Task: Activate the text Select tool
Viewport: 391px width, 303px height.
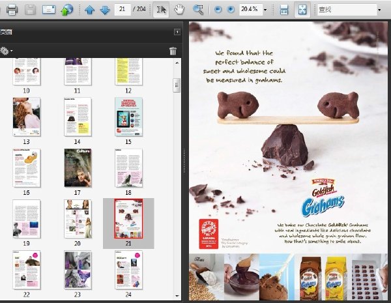Action: point(161,10)
